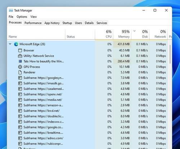The image size is (180, 149).
Task: Click the 280.4 MB memory value
Action: [x=123, y=61]
